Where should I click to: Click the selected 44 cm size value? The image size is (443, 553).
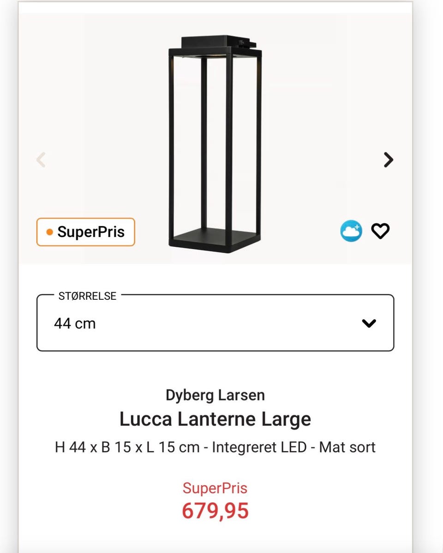(x=75, y=323)
